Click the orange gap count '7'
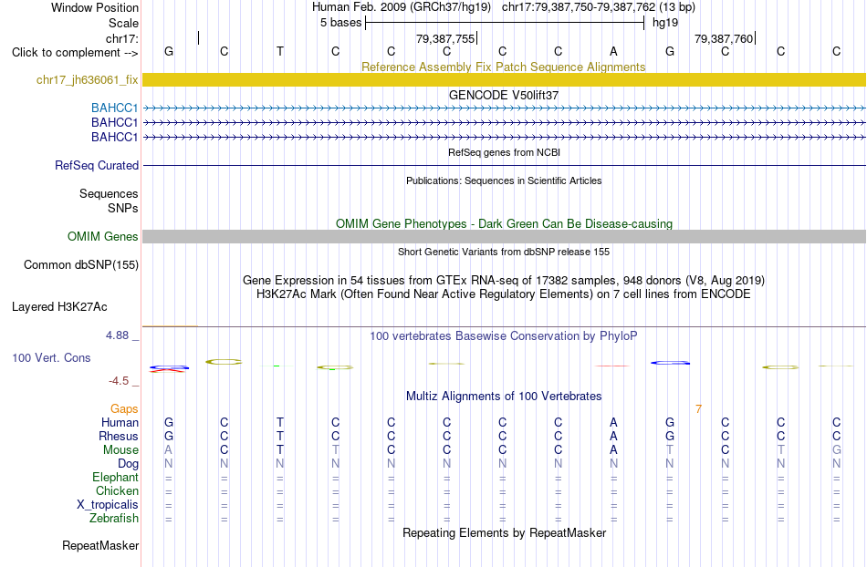867x567 pixels. point(698,409)
